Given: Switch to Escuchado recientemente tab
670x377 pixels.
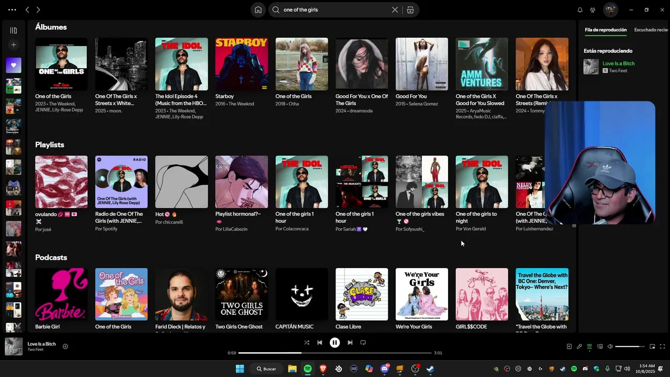Looking at the screenshot, I should pos(652,30).
